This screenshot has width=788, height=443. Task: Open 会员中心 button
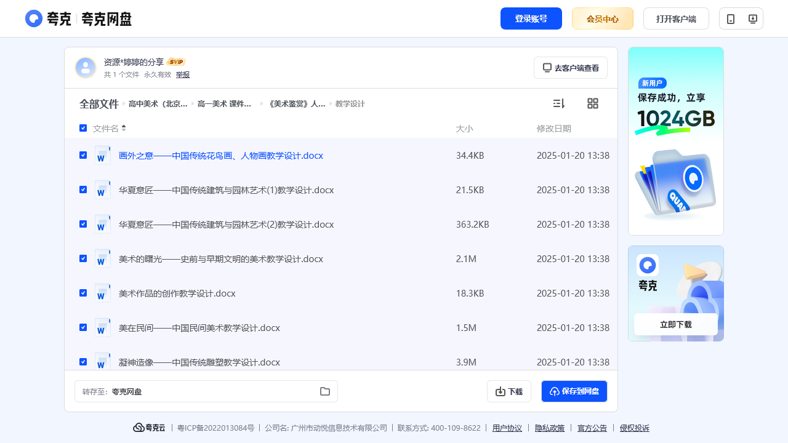603,18
